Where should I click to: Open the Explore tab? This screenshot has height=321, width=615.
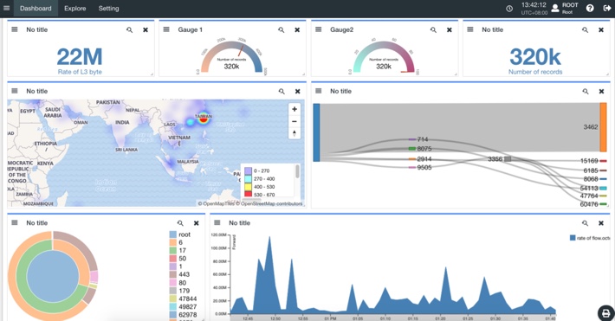tap(74, 9)
